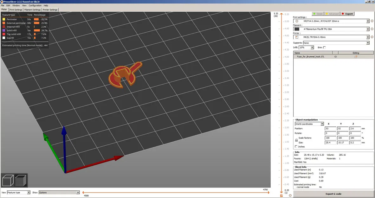Screen dimensions: 375x198
Task: Open Print settings gear icon
Action: pos(372,21)
